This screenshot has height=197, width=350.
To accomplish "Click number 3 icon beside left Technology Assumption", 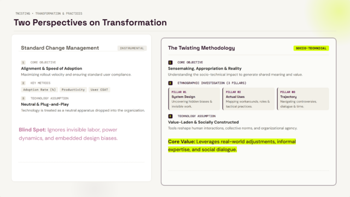I will [x=23, y=99].
